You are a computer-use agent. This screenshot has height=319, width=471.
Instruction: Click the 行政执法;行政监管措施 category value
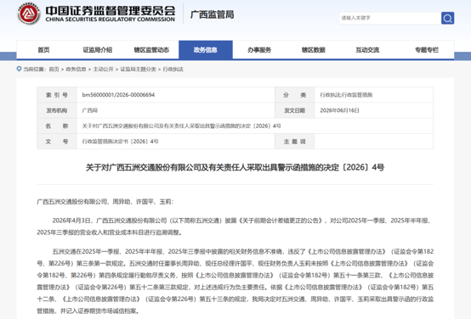tap(346, 95)
